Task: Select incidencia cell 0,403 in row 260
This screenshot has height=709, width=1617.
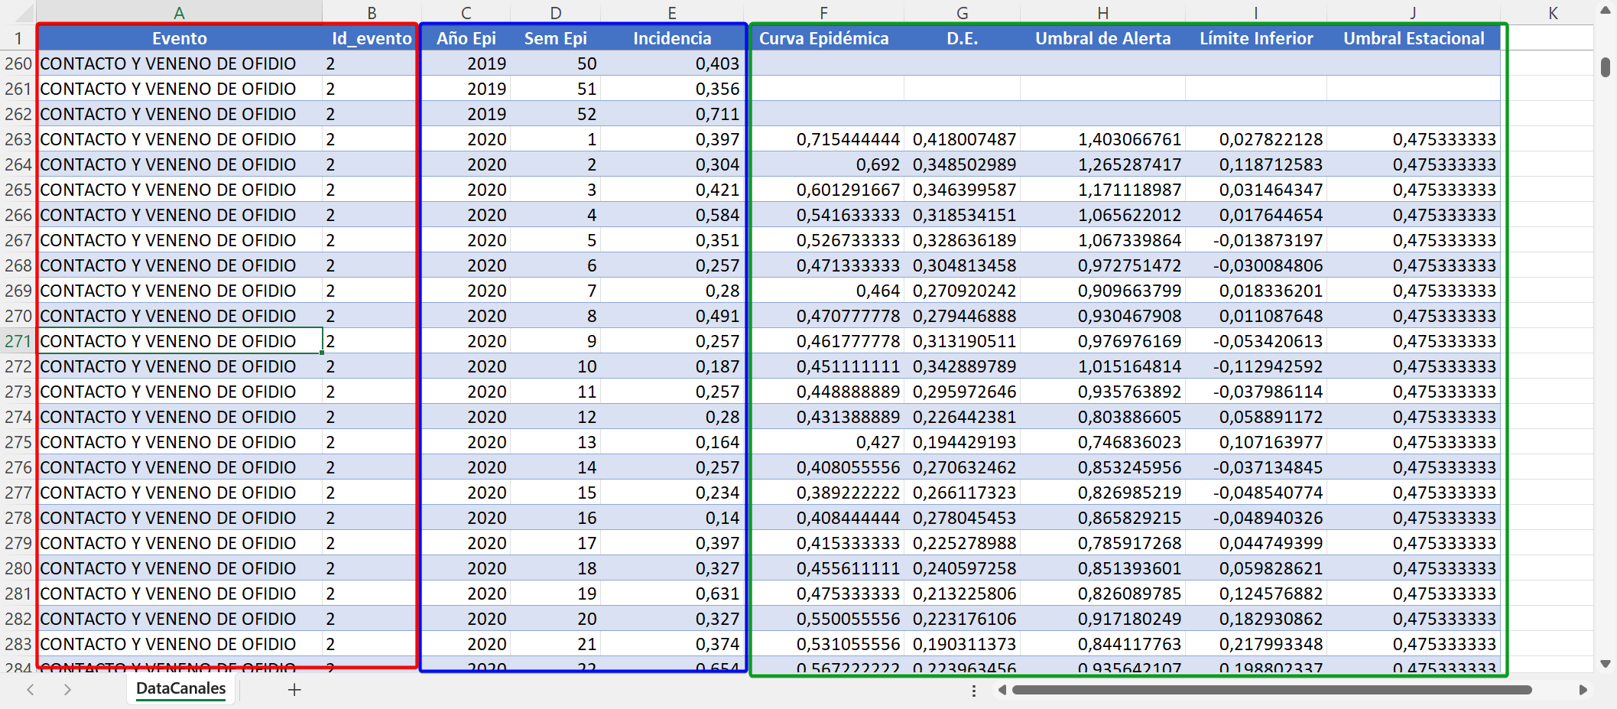Action: point(672,63)
